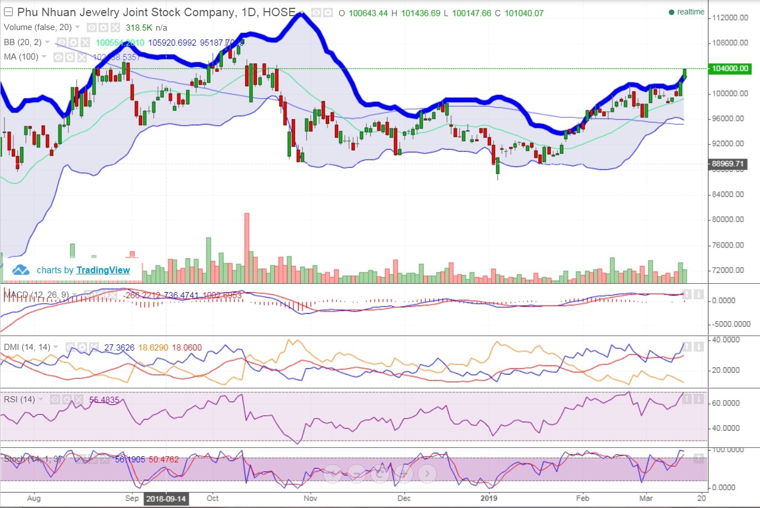This screenshot has height=508, width=760.
Task: Move the DMI pane down
Action: tap(699, 347)
